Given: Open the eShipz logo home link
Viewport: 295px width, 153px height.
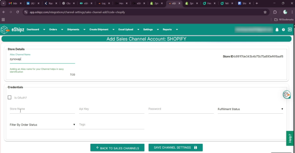Looking at the screenshot, I should tap(13, 29).
